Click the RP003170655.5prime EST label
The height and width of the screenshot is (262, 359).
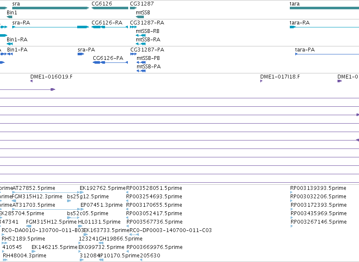pos(154,205)
